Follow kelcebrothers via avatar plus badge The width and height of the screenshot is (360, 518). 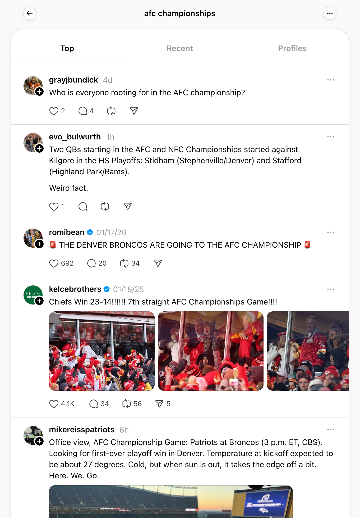[40, 301]
